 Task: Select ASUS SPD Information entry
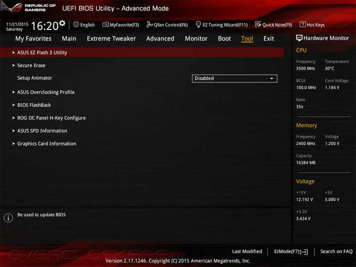tap(42, 131)
